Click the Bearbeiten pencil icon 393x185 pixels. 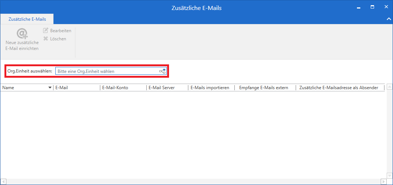pos(46,31)
